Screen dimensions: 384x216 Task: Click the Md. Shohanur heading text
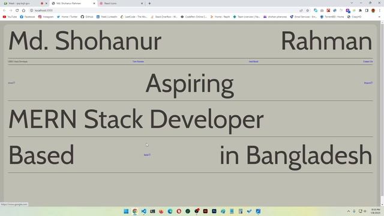click(x=85, y=41)
